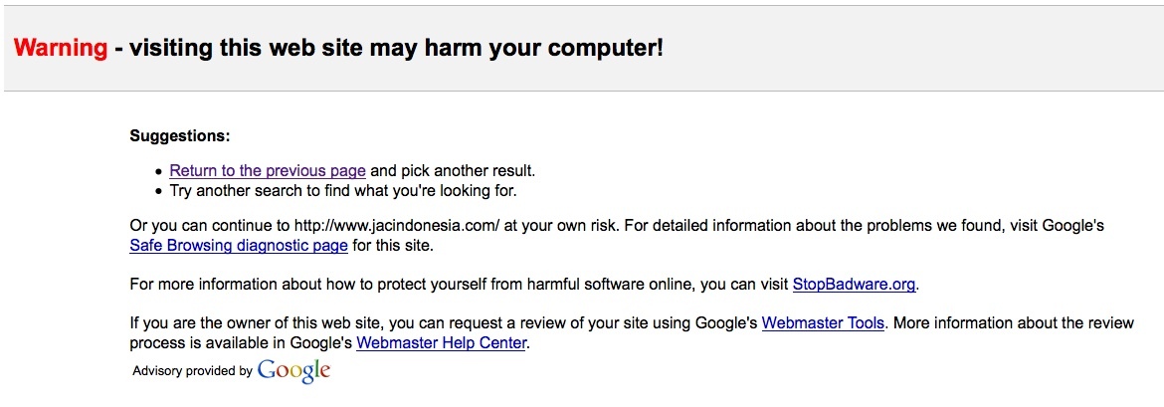The image size is (1164, 407).
Task: Click the "and pick another result" text
Action: [x=454, y=171]
